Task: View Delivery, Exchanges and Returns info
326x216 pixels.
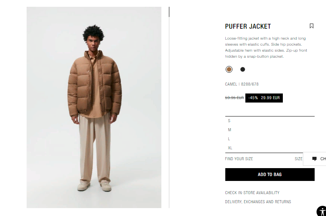Action: coord(258,202)
